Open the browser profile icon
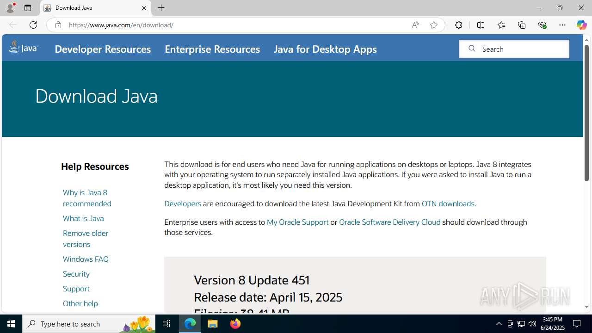 (x=10, y=8)
